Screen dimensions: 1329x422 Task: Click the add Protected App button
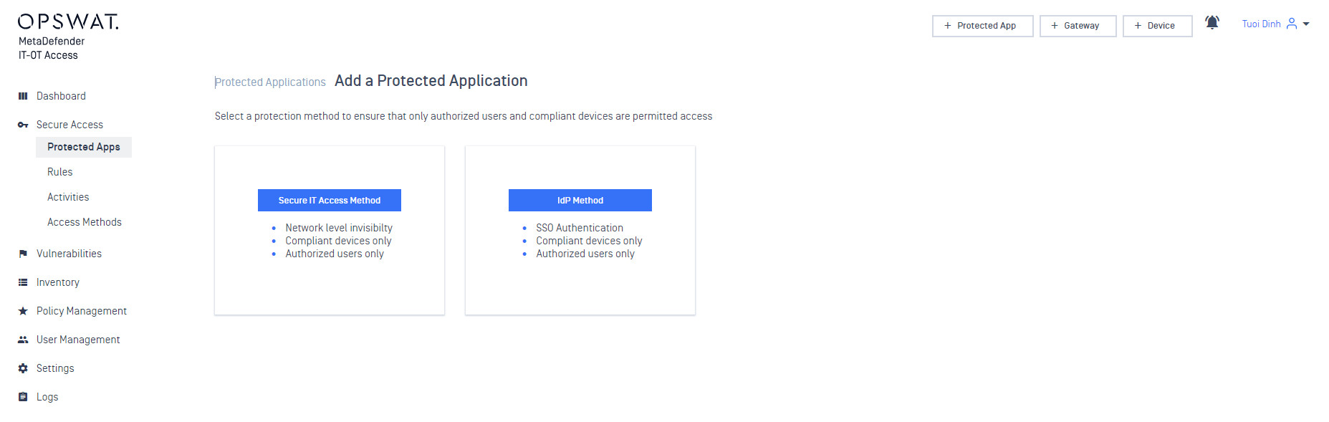pos(982,26)
